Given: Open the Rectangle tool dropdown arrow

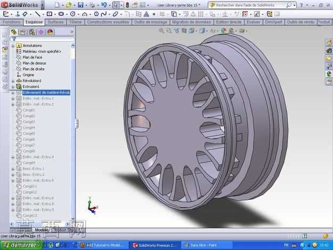Looking at the screenshot, I should coord(54,14).
